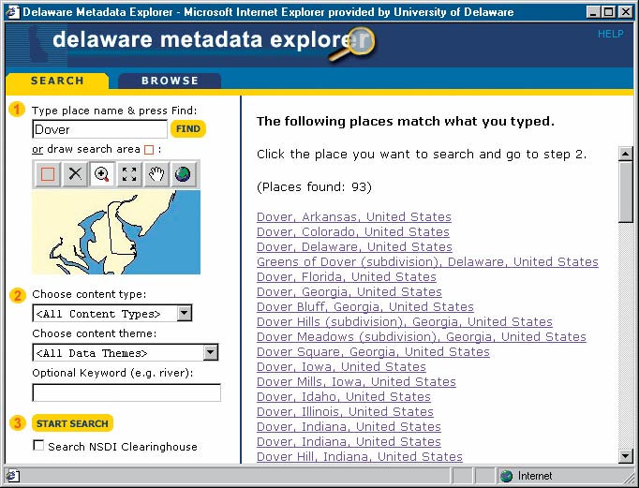Minimize the Internet Explorer window
Viewport: 639px width, 488px height.
coord(593,12)
